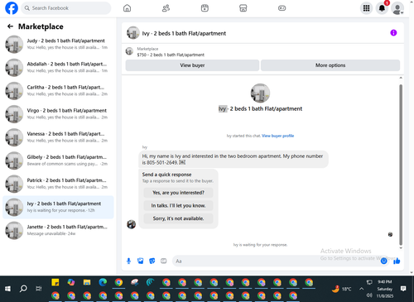Viewport: 414px width, 302px height.
Task: Open the Friends icon in top navigation
Action: [166, 8]
